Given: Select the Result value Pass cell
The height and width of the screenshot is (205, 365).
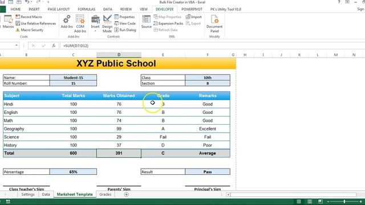Looking at the screenshot, I should (x=208, y=172).
